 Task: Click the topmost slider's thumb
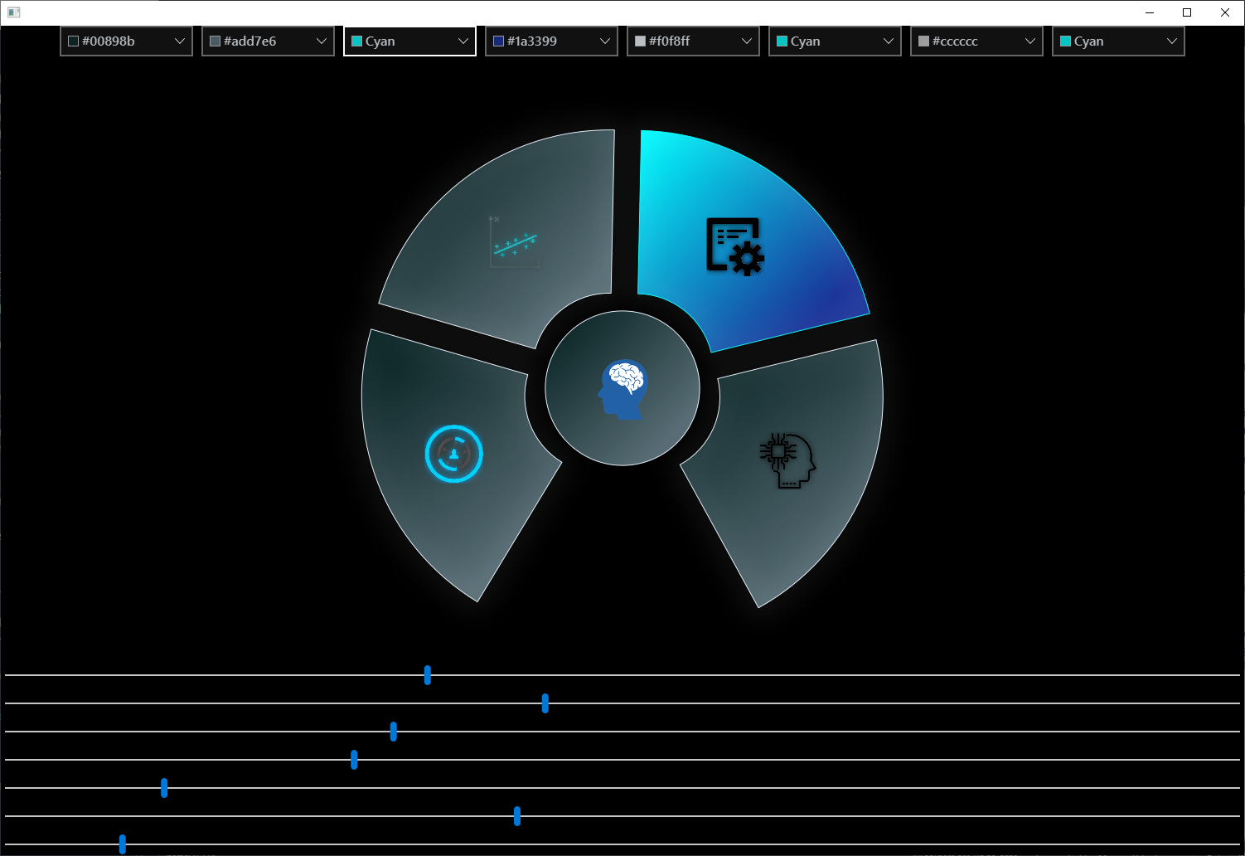tap(427, 675)
